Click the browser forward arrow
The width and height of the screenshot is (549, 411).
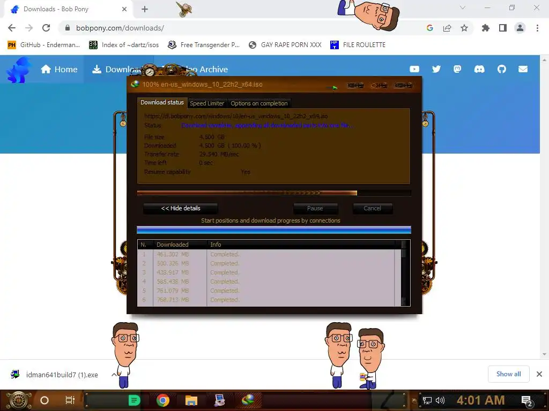(29, 28)
